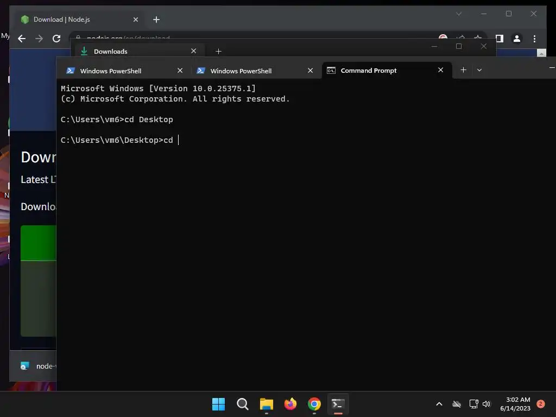The image size is (556, 417).
Task: Switch to the first Windows PowerShell tab
Action: 124,71
